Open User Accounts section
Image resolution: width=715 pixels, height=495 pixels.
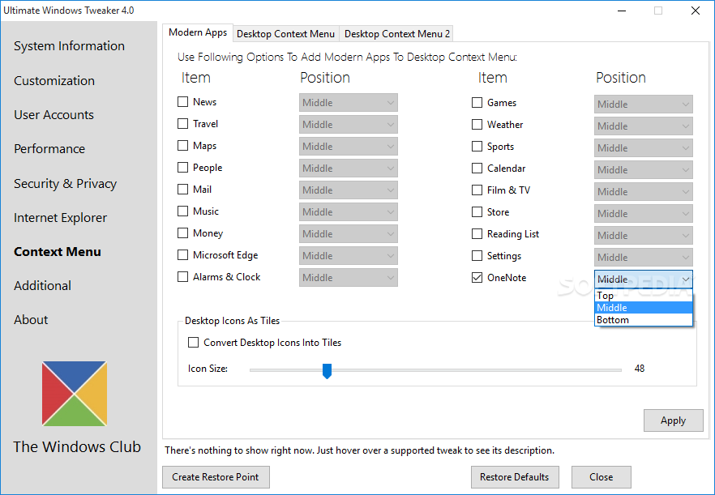(54, 115)
